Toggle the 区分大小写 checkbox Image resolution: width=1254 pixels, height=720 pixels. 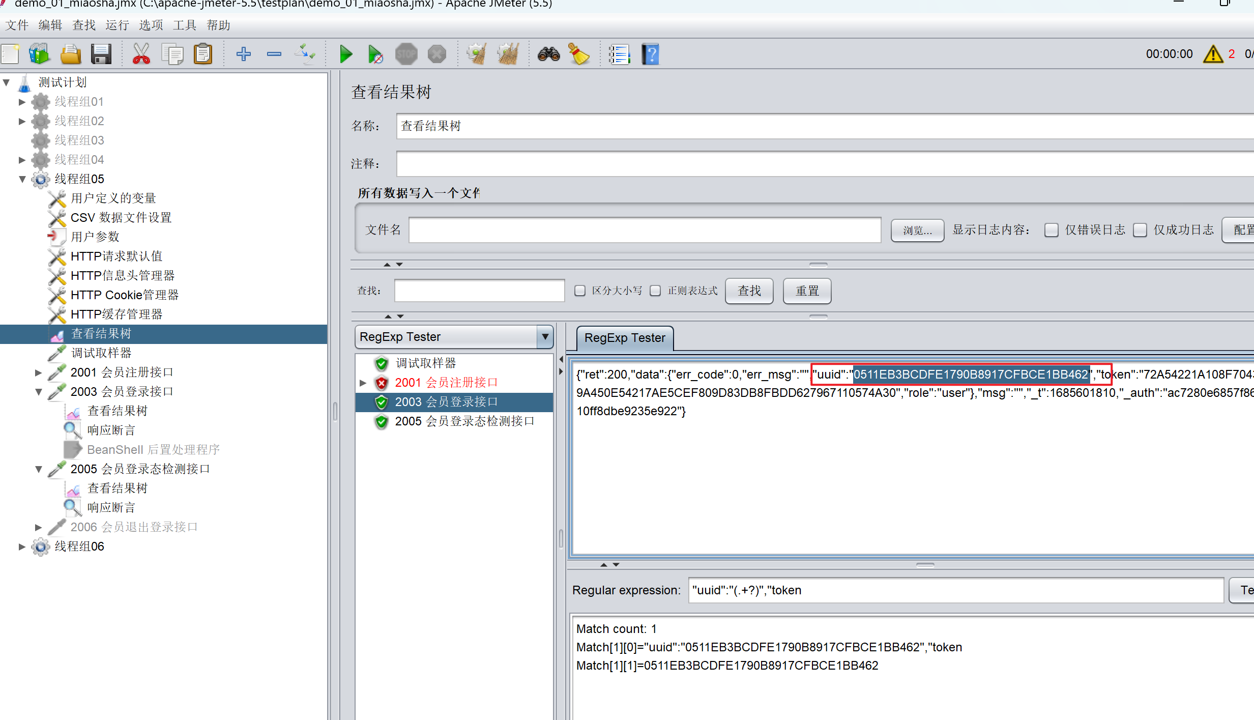tap(580, 291)
